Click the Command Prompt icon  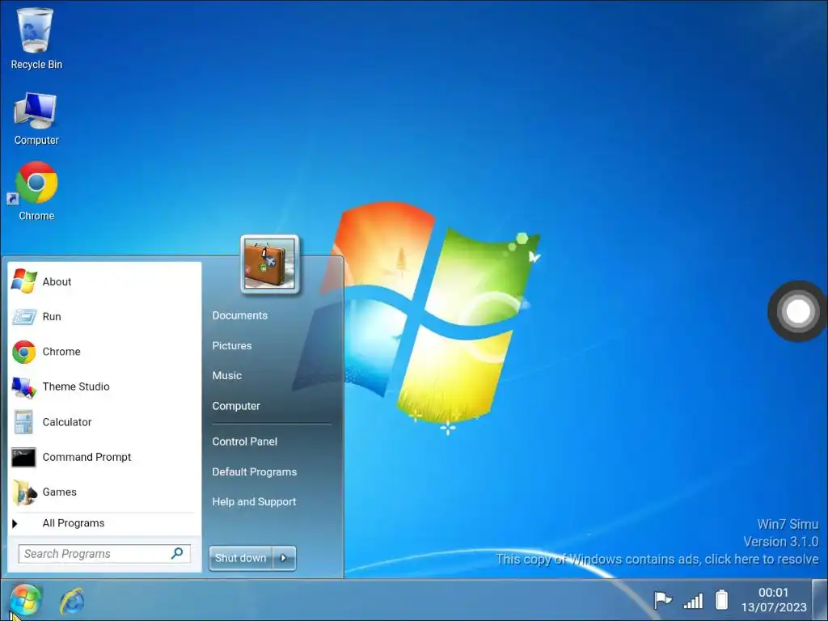pos(23,458)
